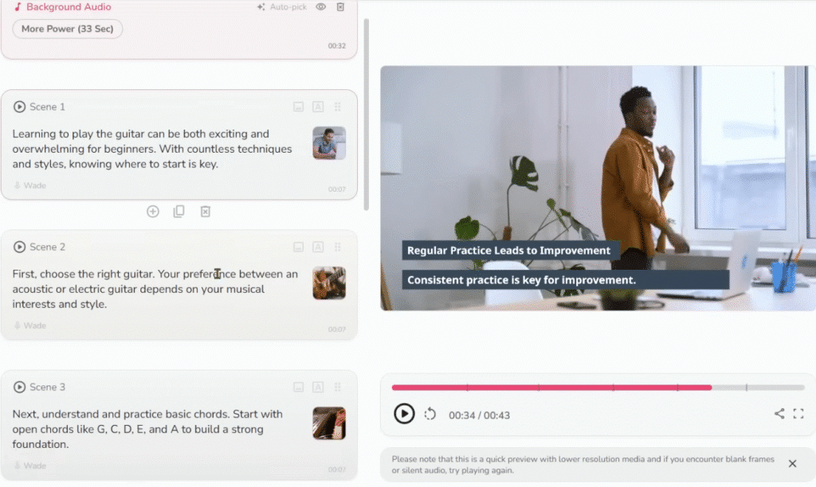Click the Background Audio heading
The image size is (816, 487).
pyautogui.click(x=69, y=6)
